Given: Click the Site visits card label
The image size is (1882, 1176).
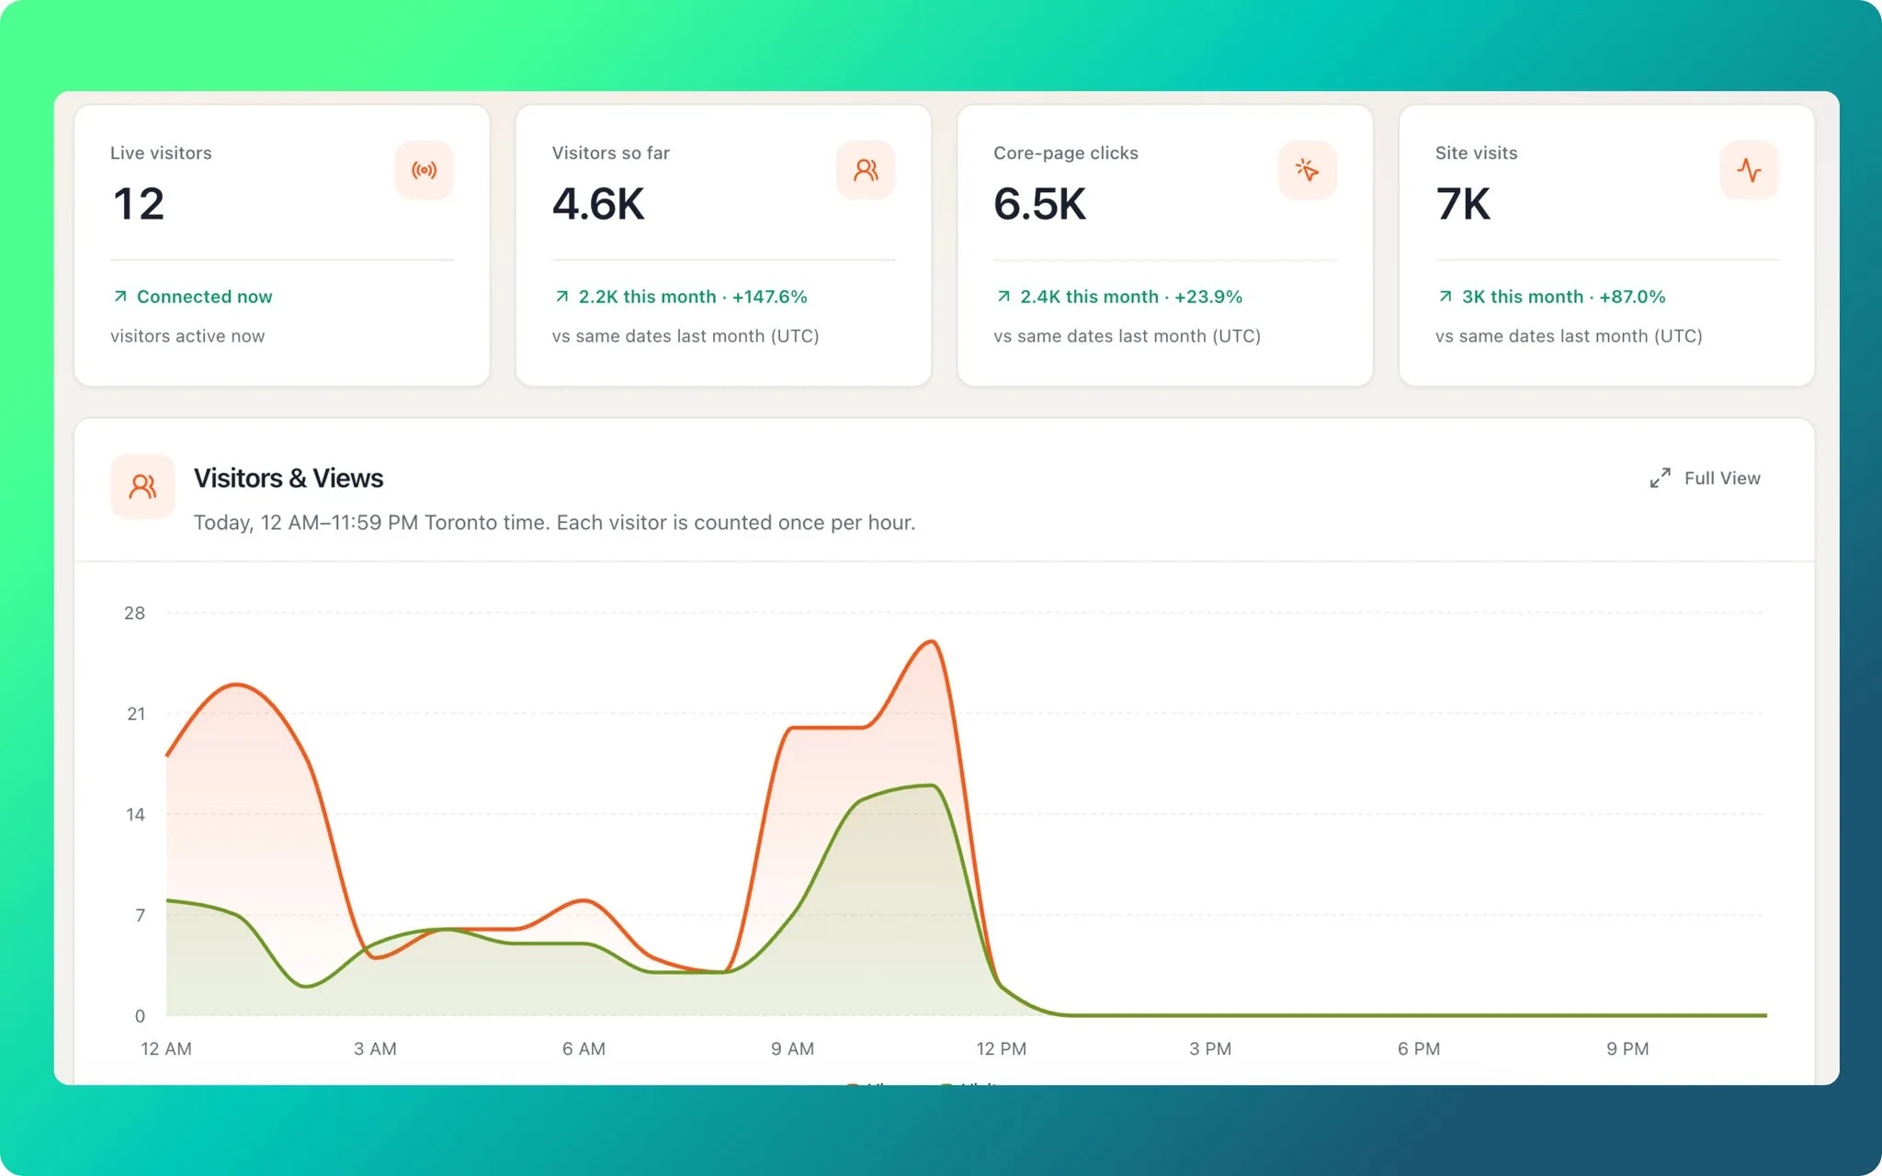Looking at the screenshot, I should point(1477,153).
